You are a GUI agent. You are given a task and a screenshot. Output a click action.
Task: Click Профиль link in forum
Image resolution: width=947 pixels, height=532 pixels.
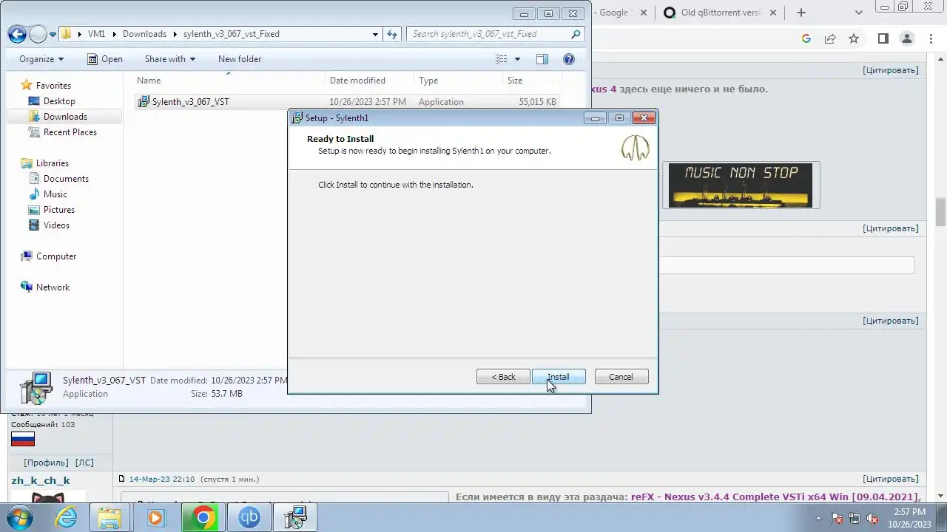point(46,463)
